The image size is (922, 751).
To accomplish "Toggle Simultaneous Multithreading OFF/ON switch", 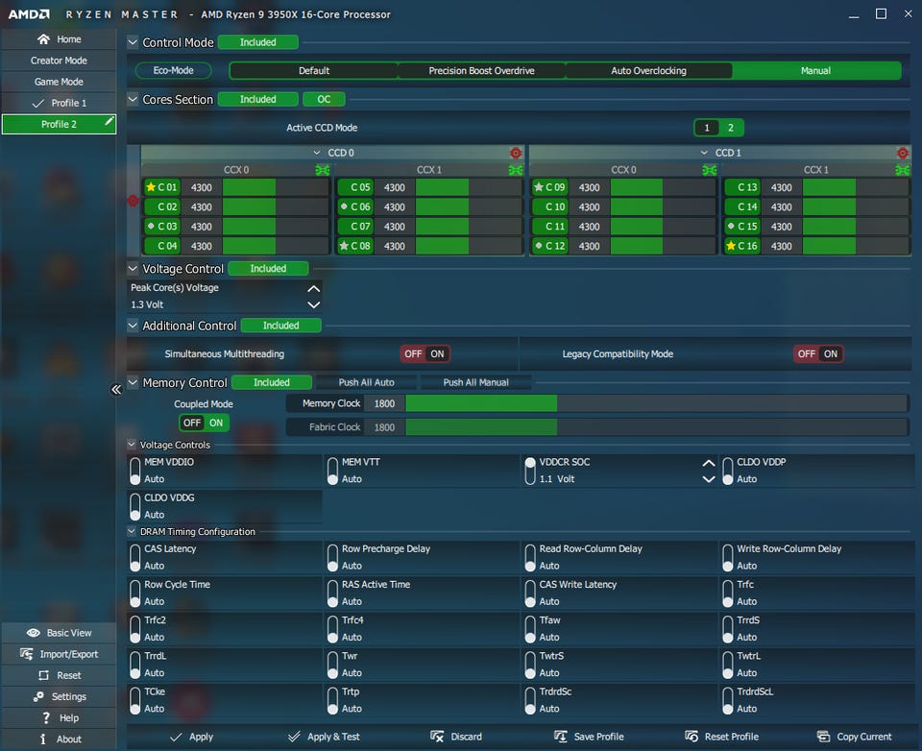I will pyautogui.click(x=425, y=354).
